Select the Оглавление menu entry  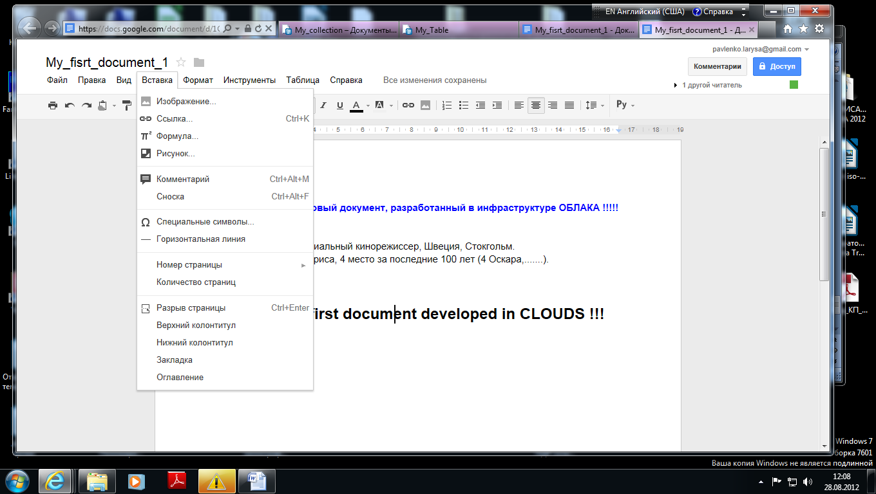click(x=225, y=378)
